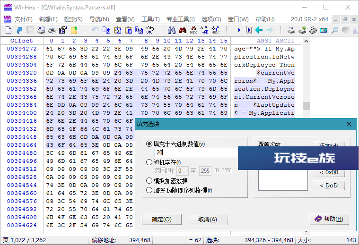Open the 文件(F) menu

(x=24, y=19)
